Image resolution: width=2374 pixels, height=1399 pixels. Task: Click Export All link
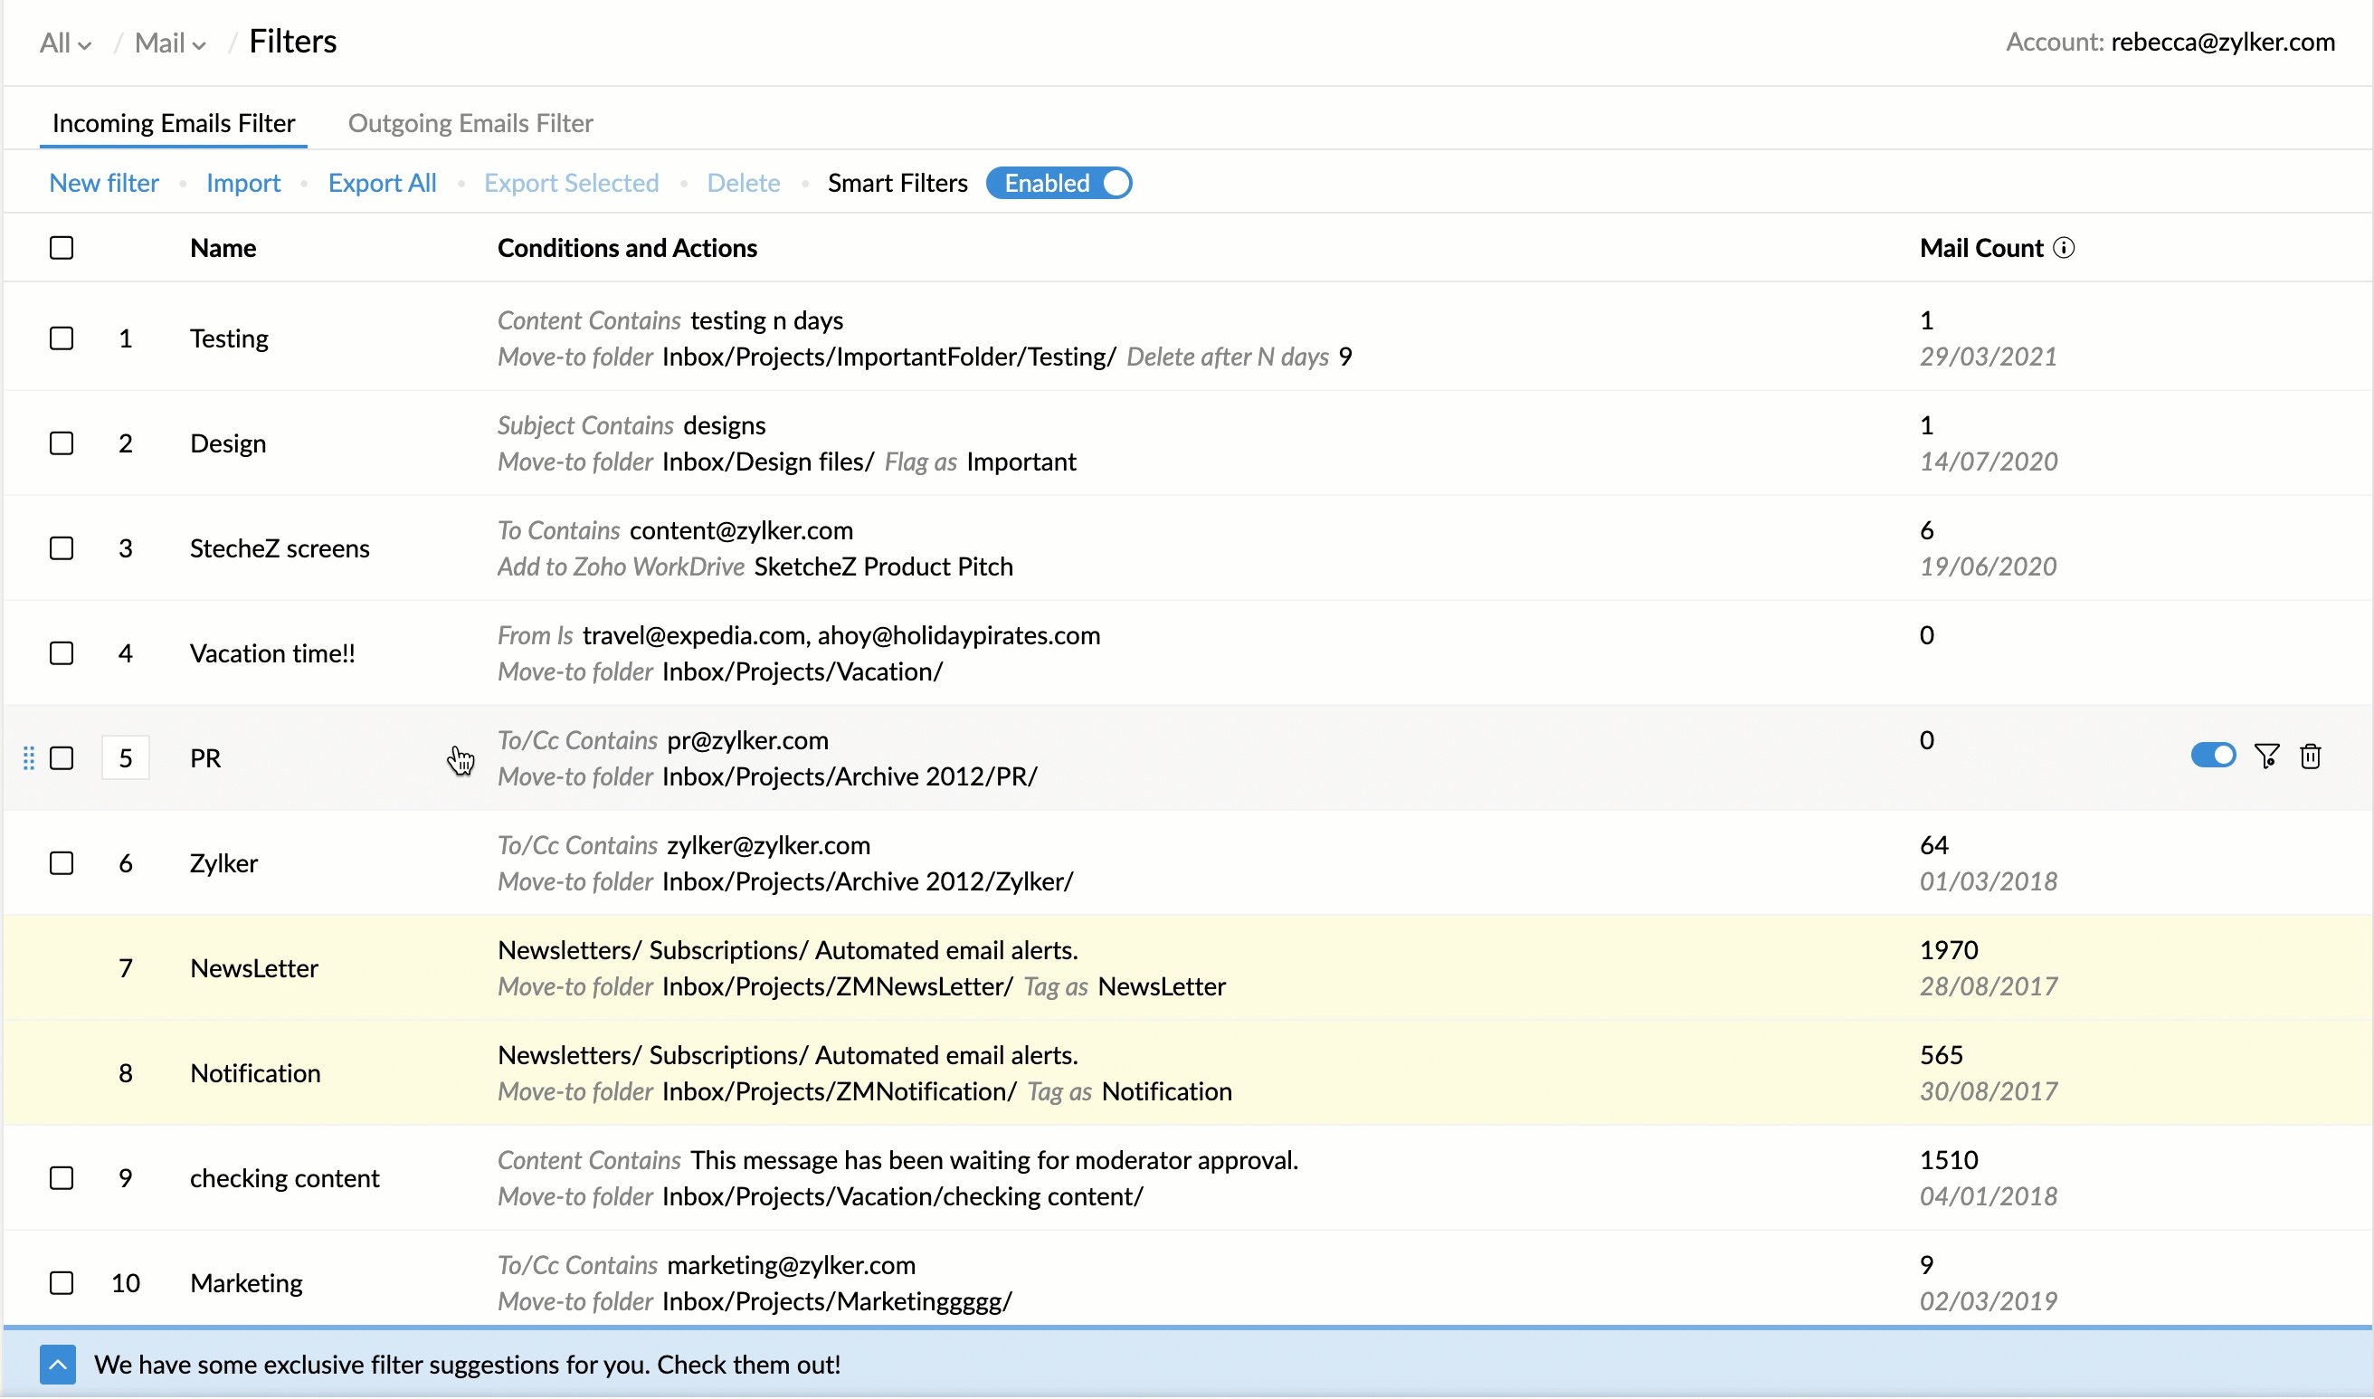click(382, 183)
